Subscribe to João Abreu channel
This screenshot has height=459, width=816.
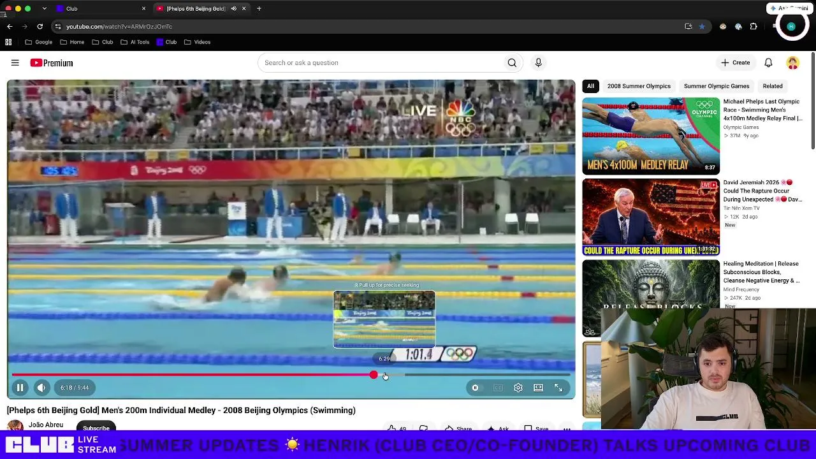[96, 428]
